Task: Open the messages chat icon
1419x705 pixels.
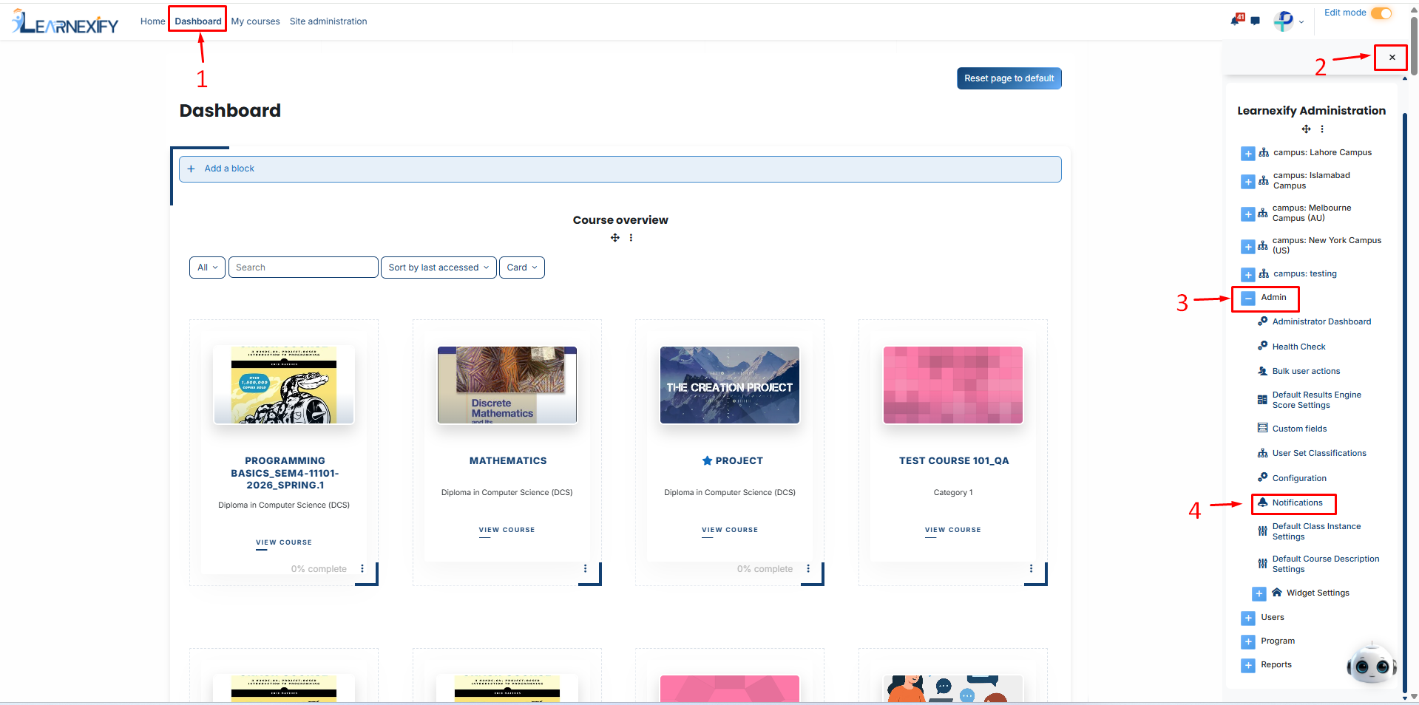Action: click(x=1255, y=21)
